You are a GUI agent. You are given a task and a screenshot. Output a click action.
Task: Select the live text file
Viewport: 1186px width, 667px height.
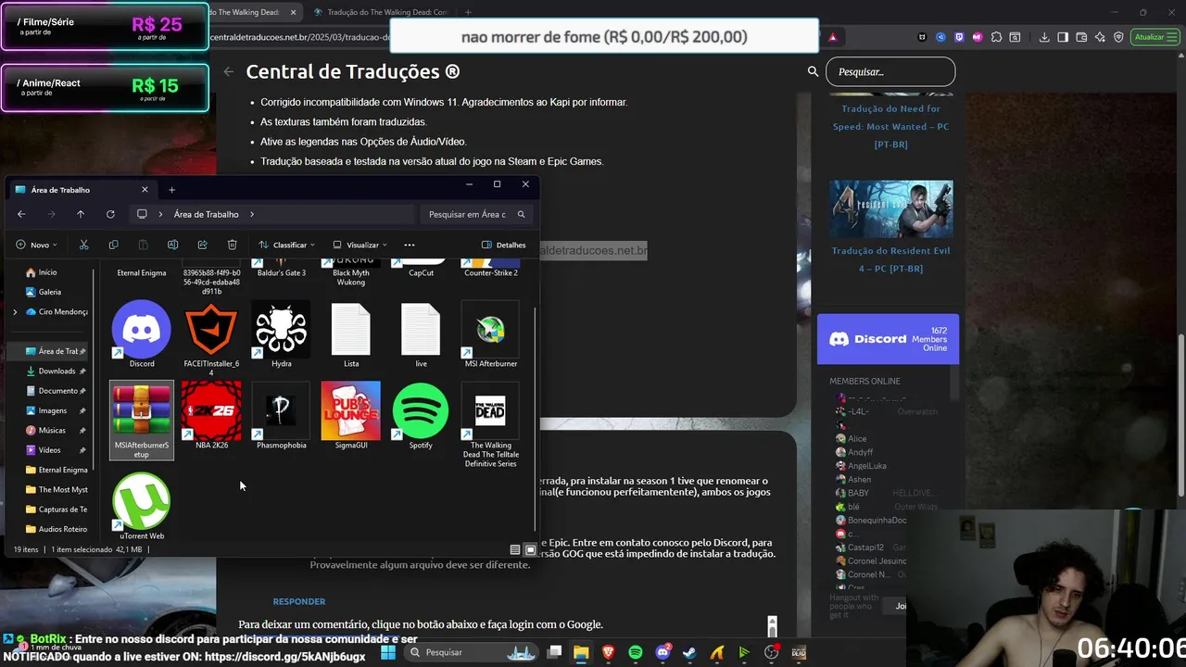tap(421, 334)
